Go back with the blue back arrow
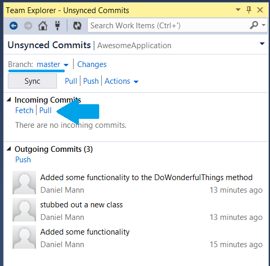This screenshot has height=266, width=270. [14, 26]
